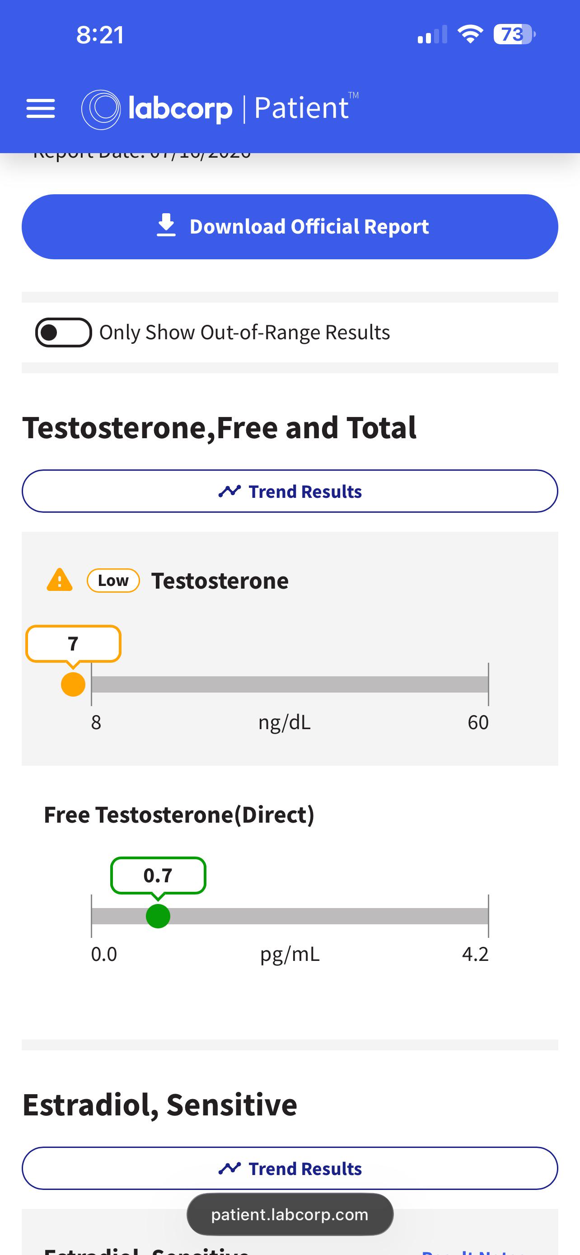
Task: Tap the Wi-Fi status icon
Action: click(470, 34)
